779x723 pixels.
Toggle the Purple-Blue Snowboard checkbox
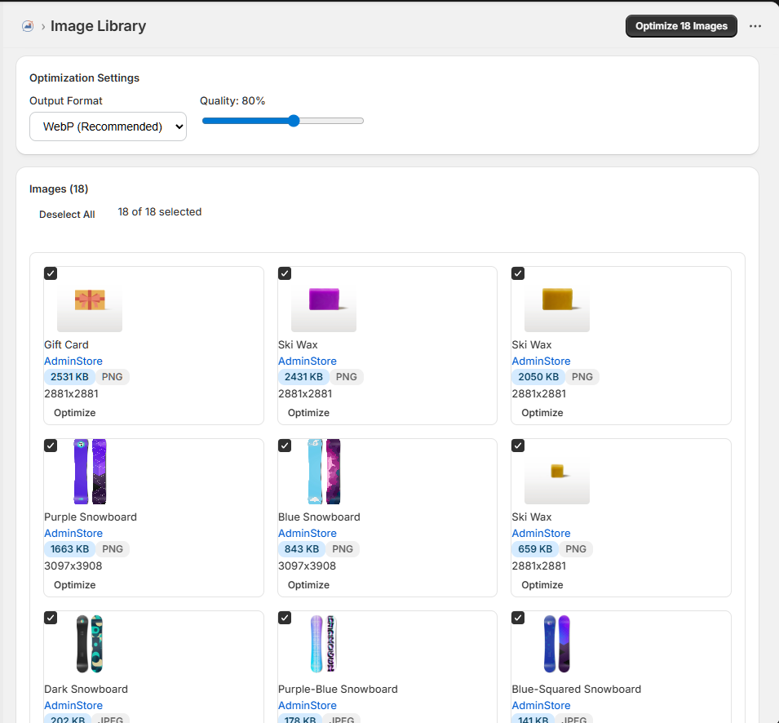pyautogui.click(x=285, y=618)
